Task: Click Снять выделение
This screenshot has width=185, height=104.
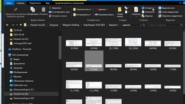Action: pos(168,12)
